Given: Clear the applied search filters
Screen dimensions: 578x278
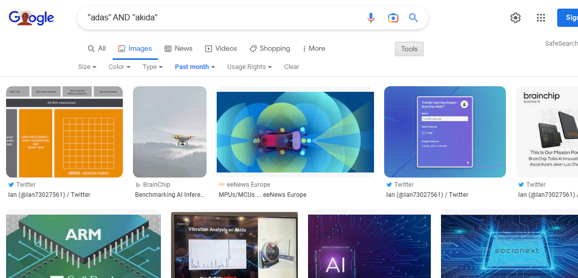Looking at the screenshot, I should point(292,67).
